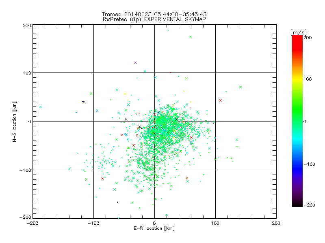Click the plot title with Tromsø date and time
This screenshot has width=325, height=243.
point(154,14)
